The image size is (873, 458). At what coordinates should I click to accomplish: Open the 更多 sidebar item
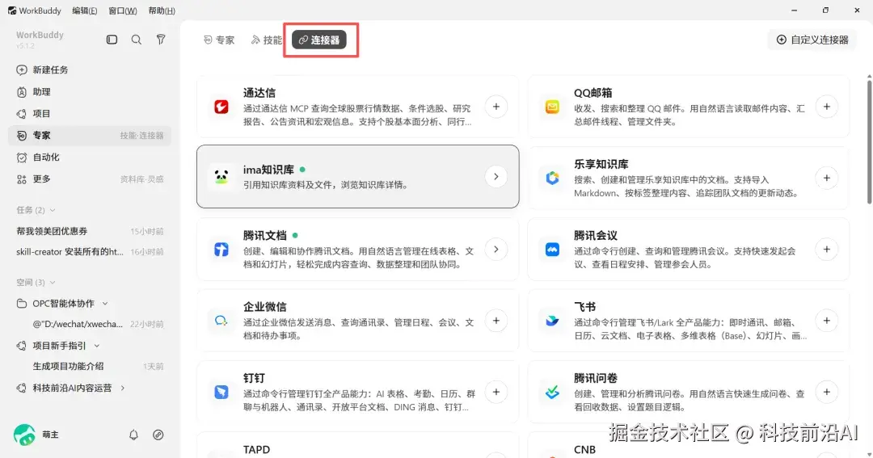click(x=89, y=179)
